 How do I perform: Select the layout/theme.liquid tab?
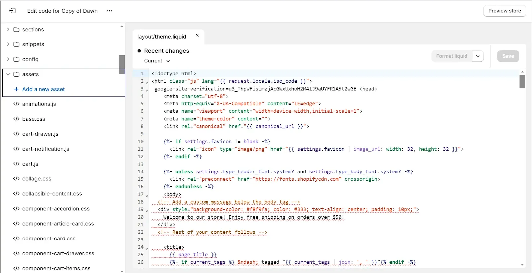pos(162,37)
